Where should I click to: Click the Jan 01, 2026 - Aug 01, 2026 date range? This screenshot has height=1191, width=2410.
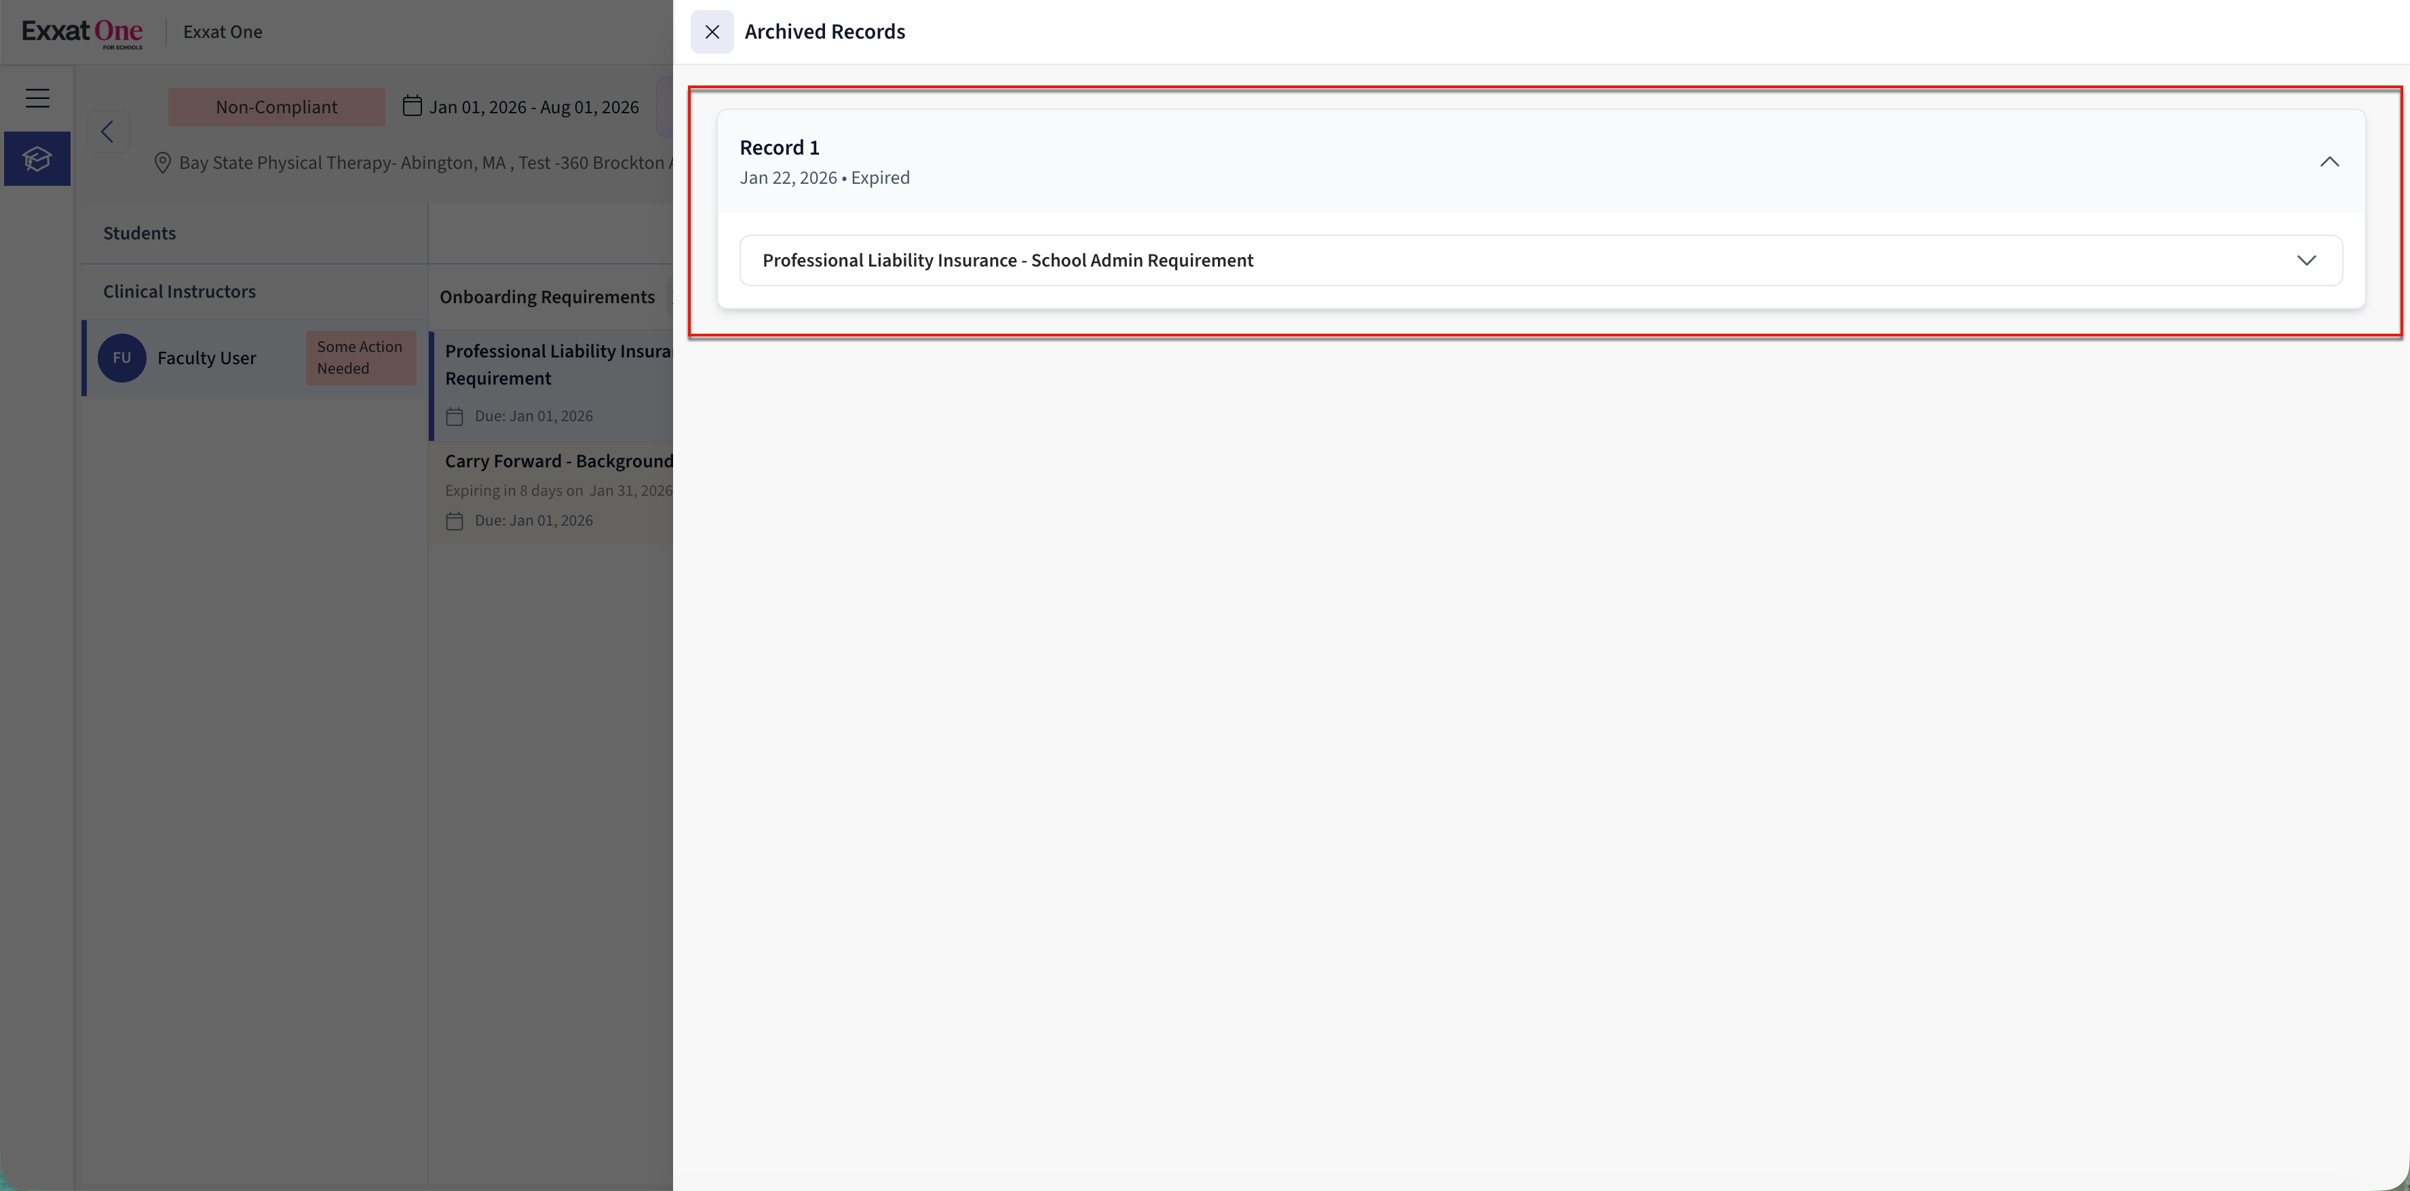pyautogui.click(x=533, y=106)
